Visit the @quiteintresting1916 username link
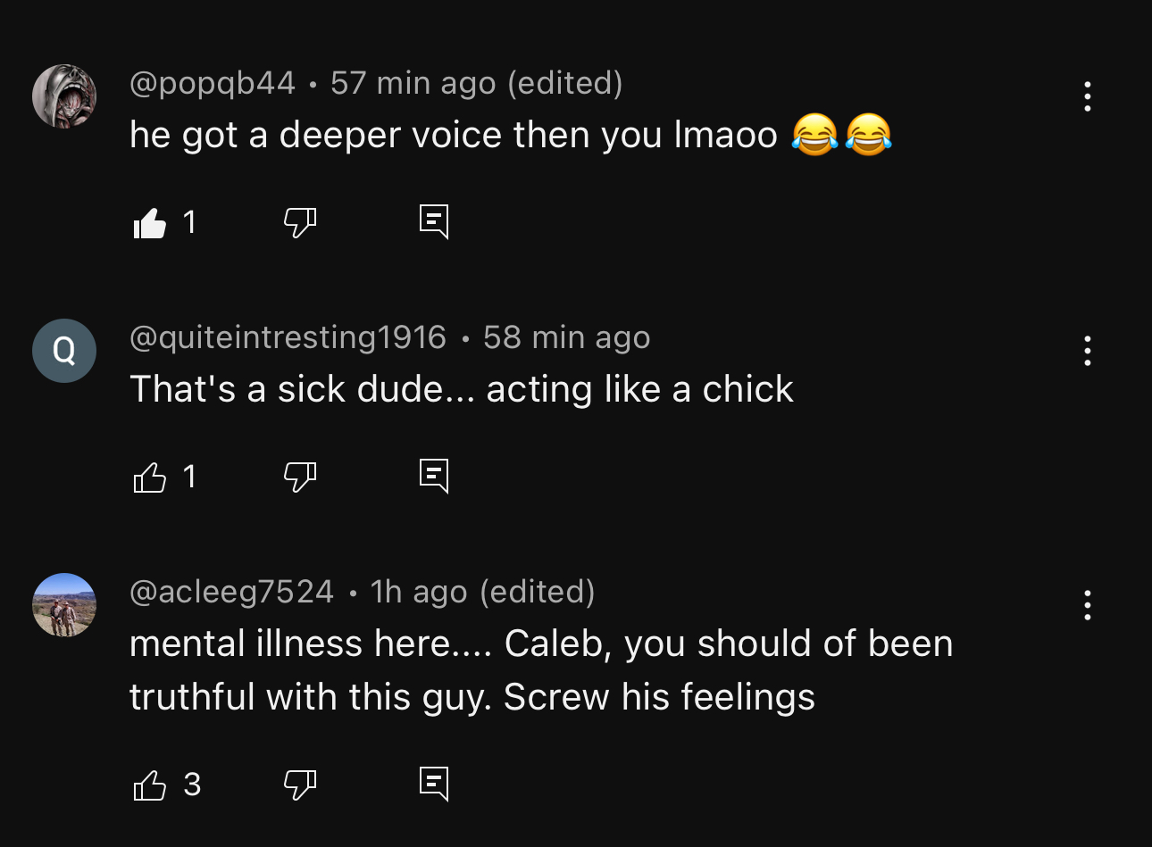 [x=288, y=337]
